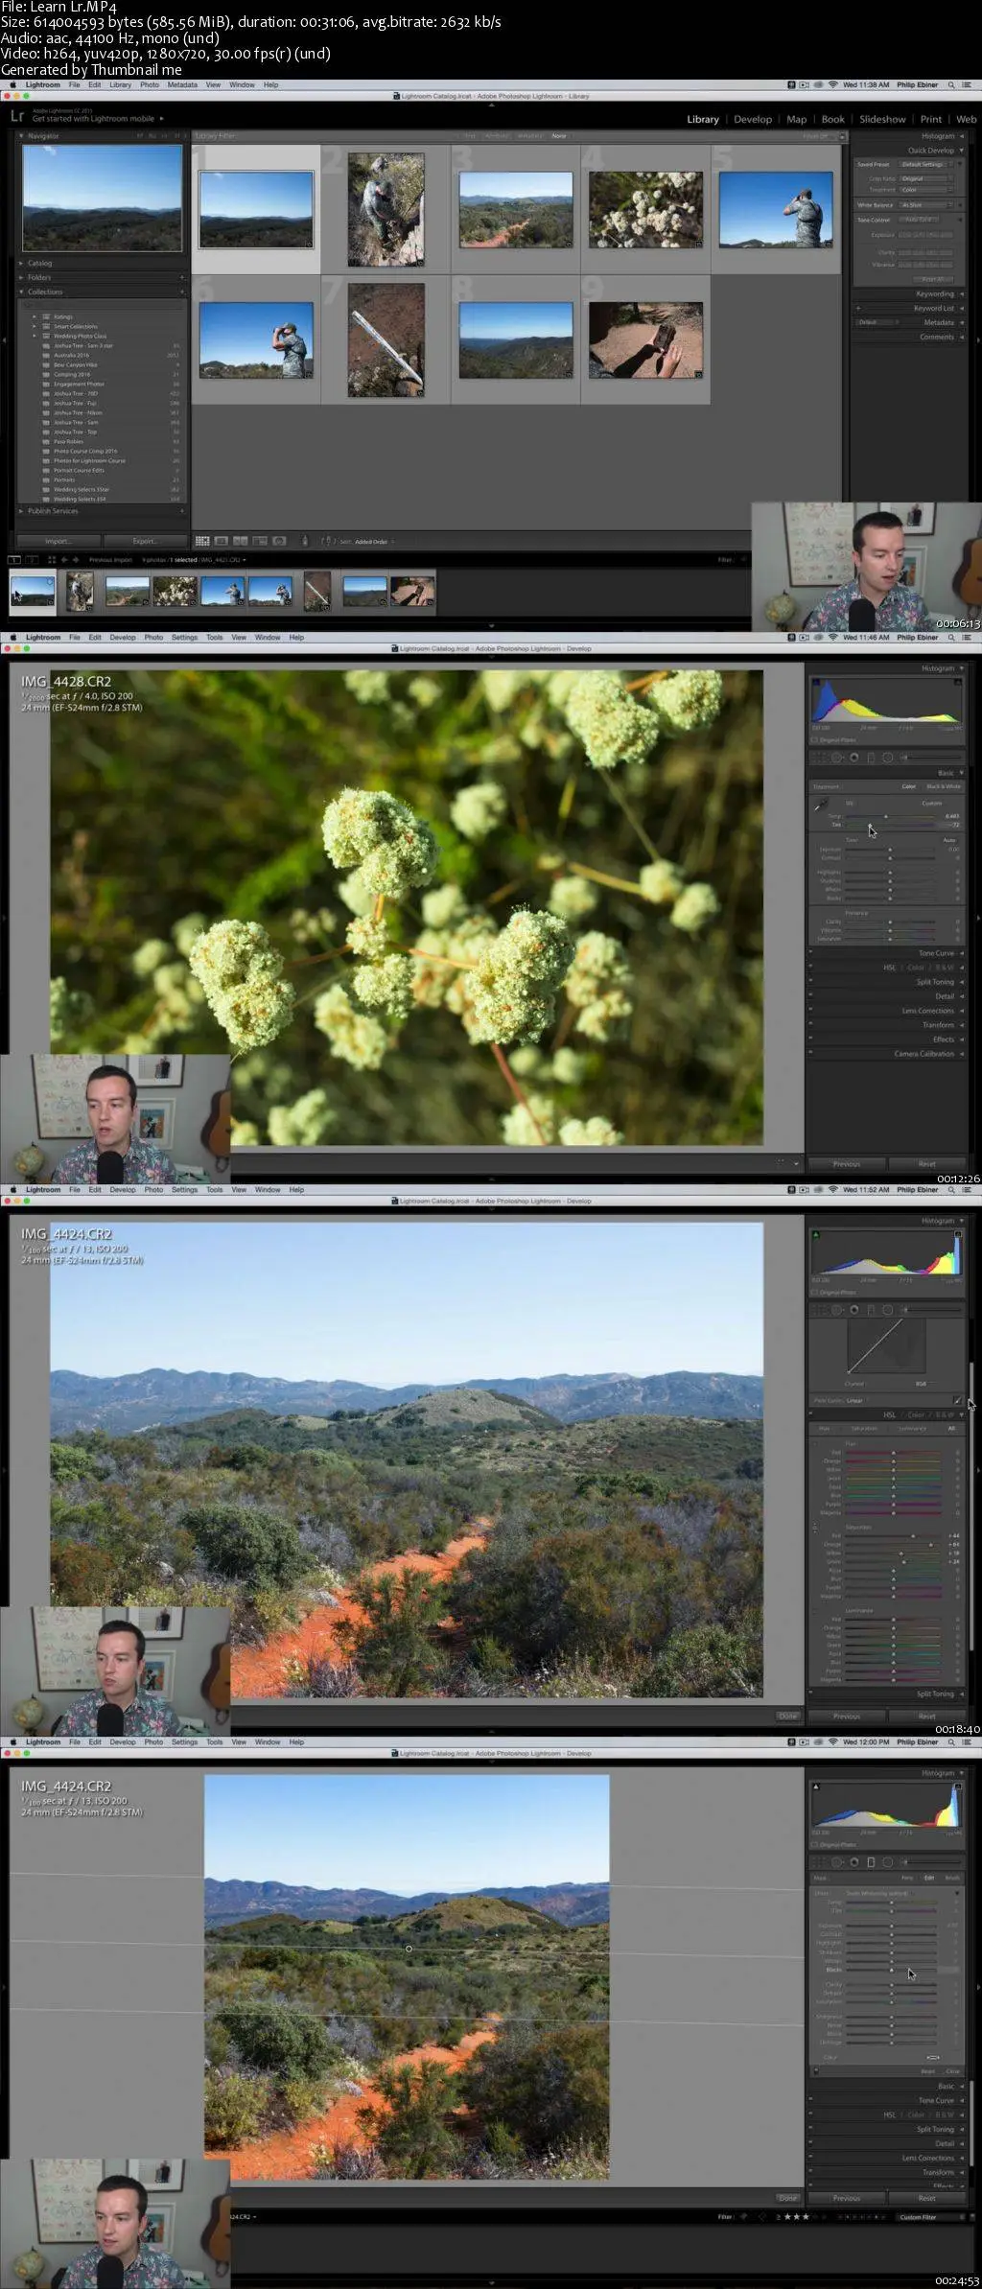
Task: Switch off Lens Corrections panel toggle in flower frame
Action: pyautogui.click(x=811, y=1011)
